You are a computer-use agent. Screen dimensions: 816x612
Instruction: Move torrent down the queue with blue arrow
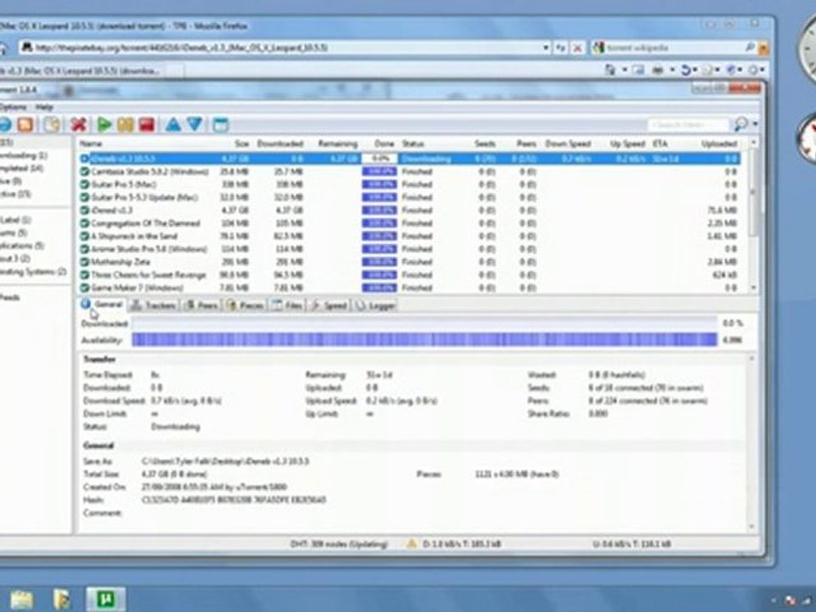point(195,124)
